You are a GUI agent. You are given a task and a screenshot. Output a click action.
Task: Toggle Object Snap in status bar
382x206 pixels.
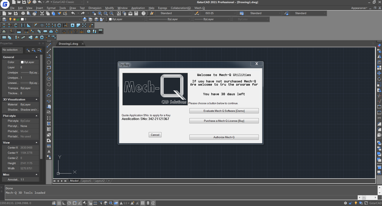tap(74, 203)
